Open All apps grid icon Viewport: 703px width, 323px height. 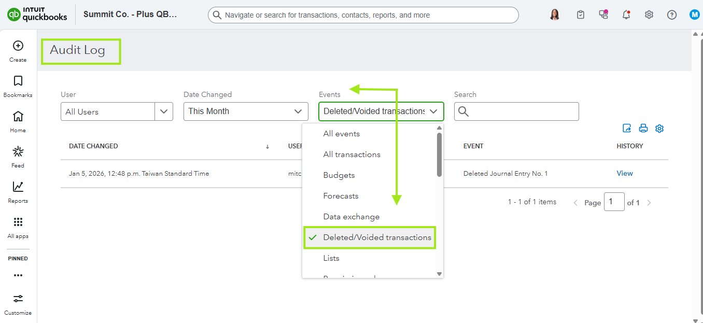point(18,222)
